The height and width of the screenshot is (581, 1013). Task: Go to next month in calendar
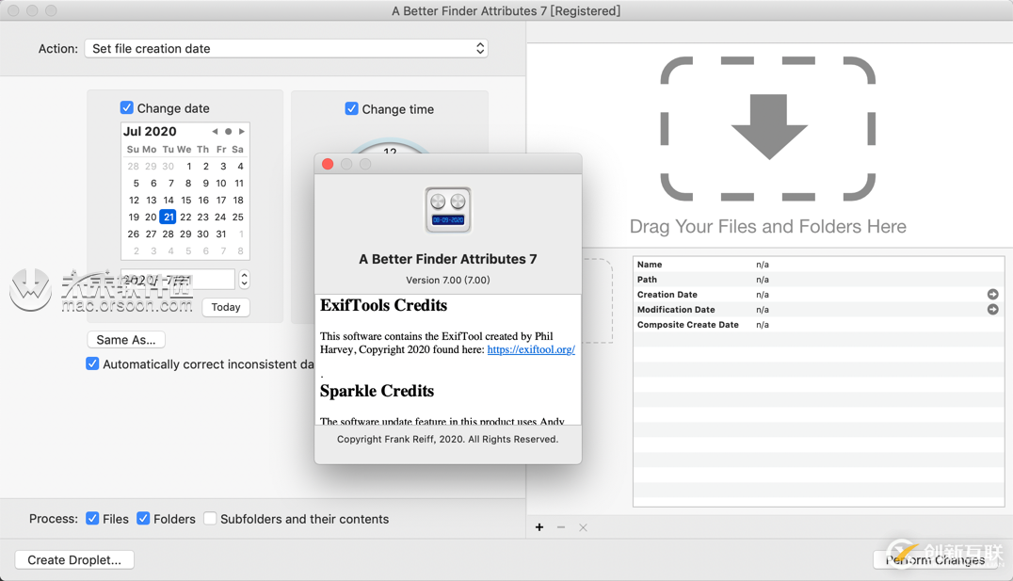click(242, 131)
